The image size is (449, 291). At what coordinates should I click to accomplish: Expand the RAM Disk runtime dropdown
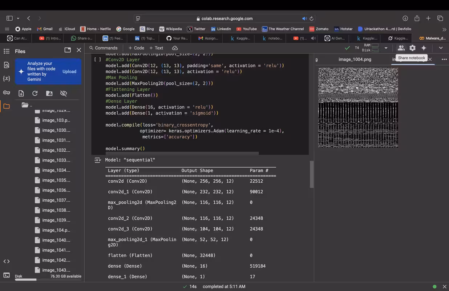coord(386,48)
